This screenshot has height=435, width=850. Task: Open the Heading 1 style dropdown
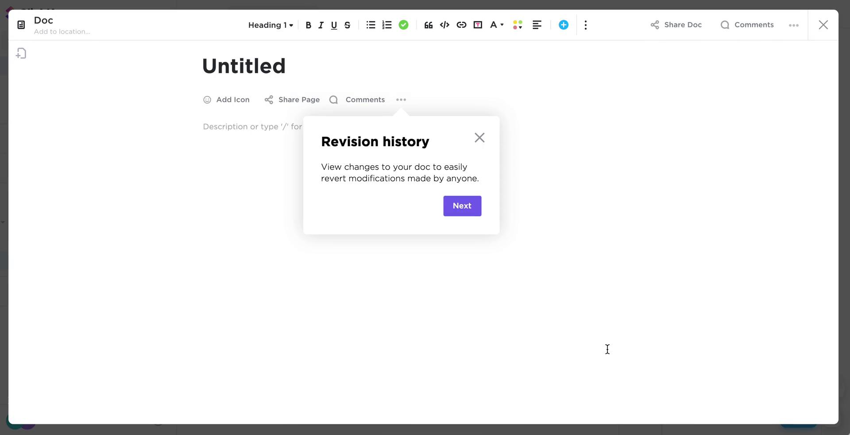pyautogui.click(x=270, y=25)
